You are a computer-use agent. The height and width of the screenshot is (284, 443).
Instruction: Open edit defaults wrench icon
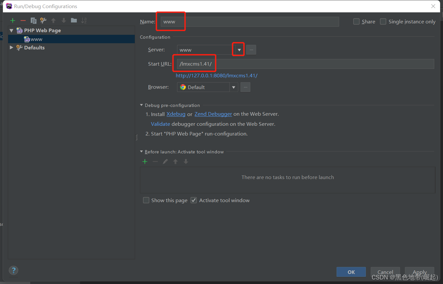coord(43,20)
